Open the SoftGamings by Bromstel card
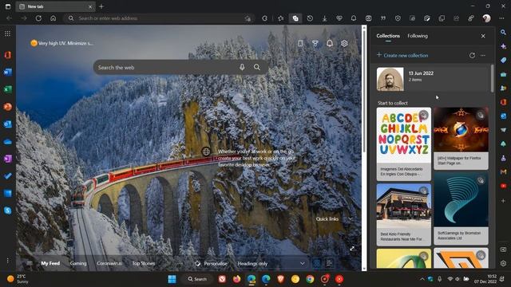 (x=461, y=209)
